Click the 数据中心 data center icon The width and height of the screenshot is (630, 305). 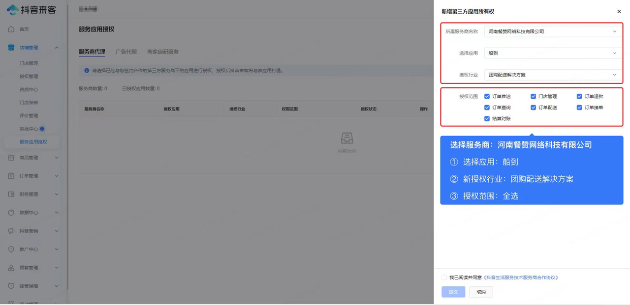(x=11, y=212)
